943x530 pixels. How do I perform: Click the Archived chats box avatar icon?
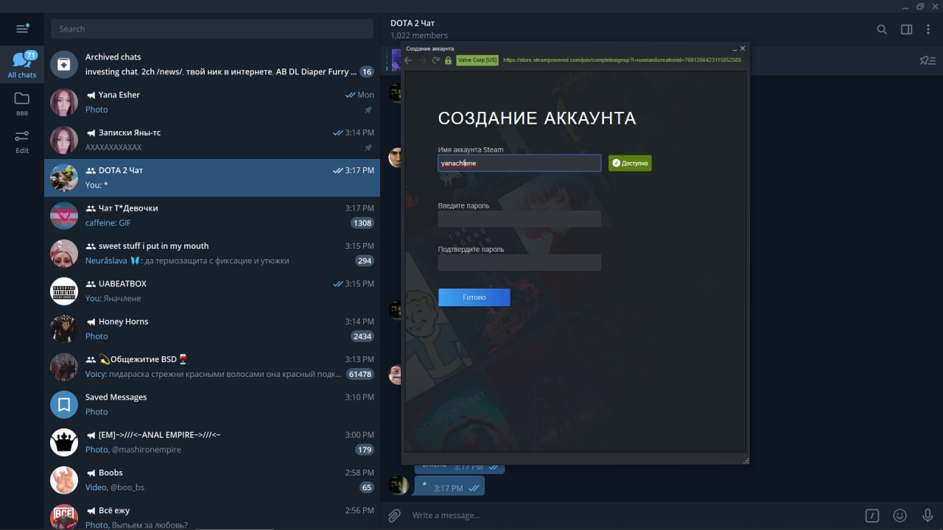point(64,64)
